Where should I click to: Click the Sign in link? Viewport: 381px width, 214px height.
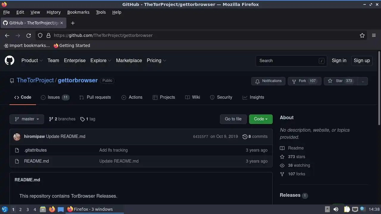tap(339, 60)
